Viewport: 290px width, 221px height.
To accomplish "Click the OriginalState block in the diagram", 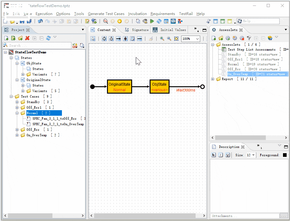I will (x=120, y=87).
